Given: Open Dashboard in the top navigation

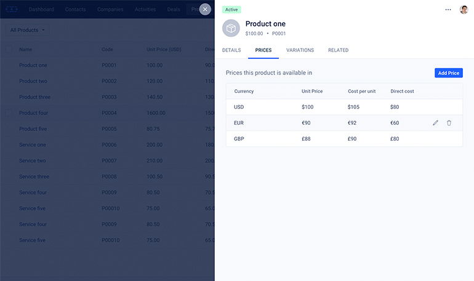Looking at the screenshot, I should pos(41,9).
